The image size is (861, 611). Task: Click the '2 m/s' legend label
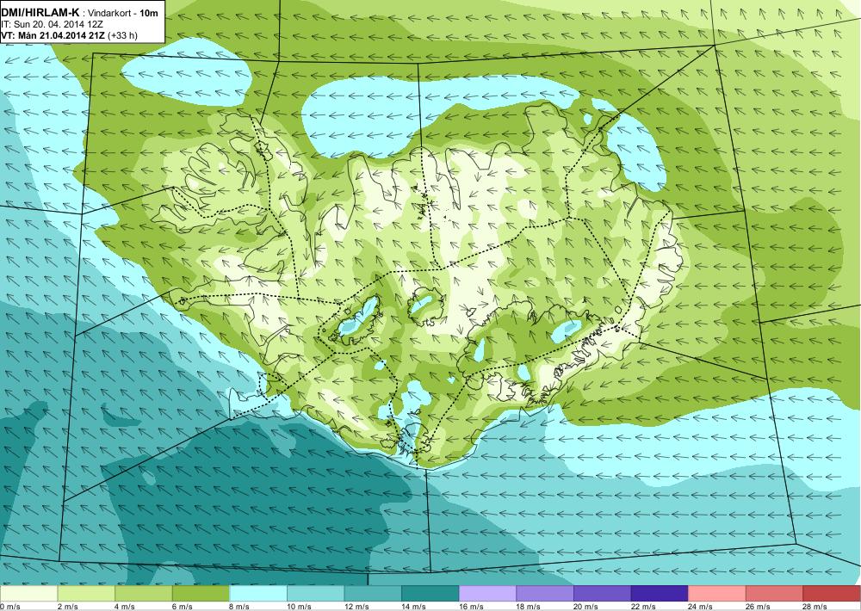(x=67, y=607)
